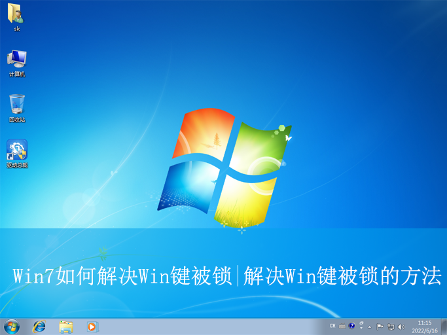Toggle the on-screen keyboard language bar icon
This screenshot has height=335, width=447.
[342, 326]
